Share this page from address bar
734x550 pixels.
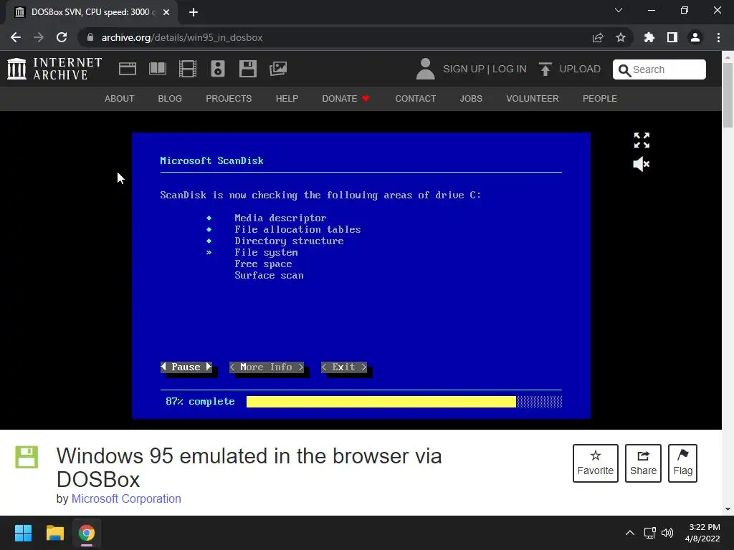pyautogui.click(x=598, y=37)
